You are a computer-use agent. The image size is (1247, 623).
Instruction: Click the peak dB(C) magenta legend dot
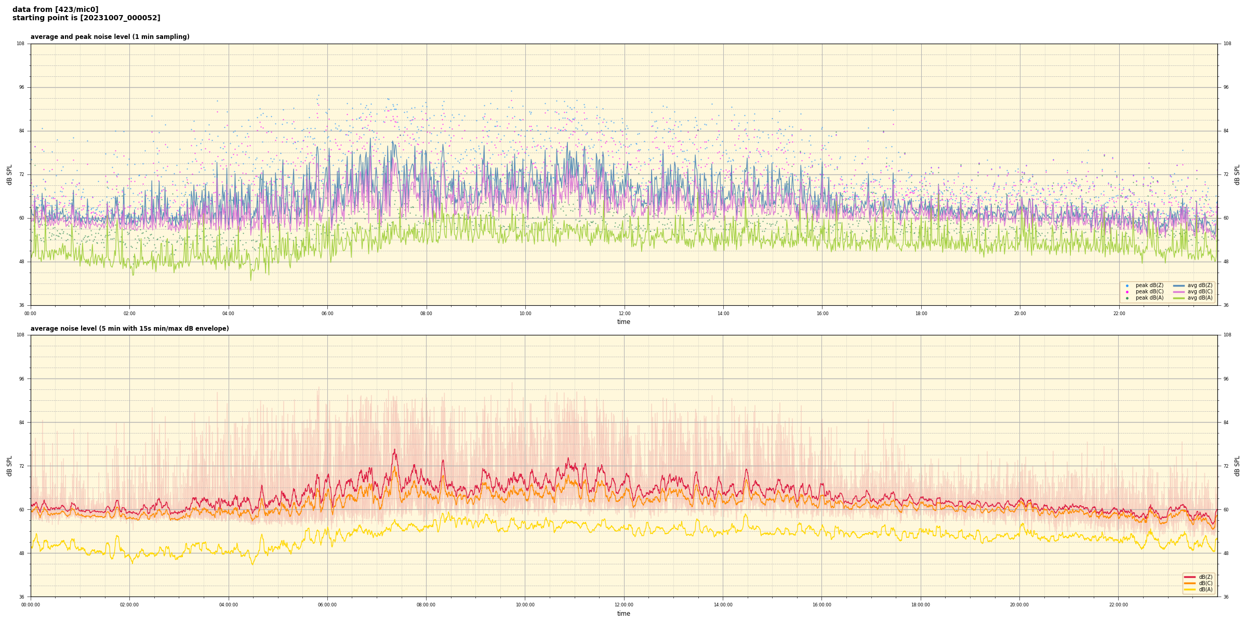[1127, 292]
